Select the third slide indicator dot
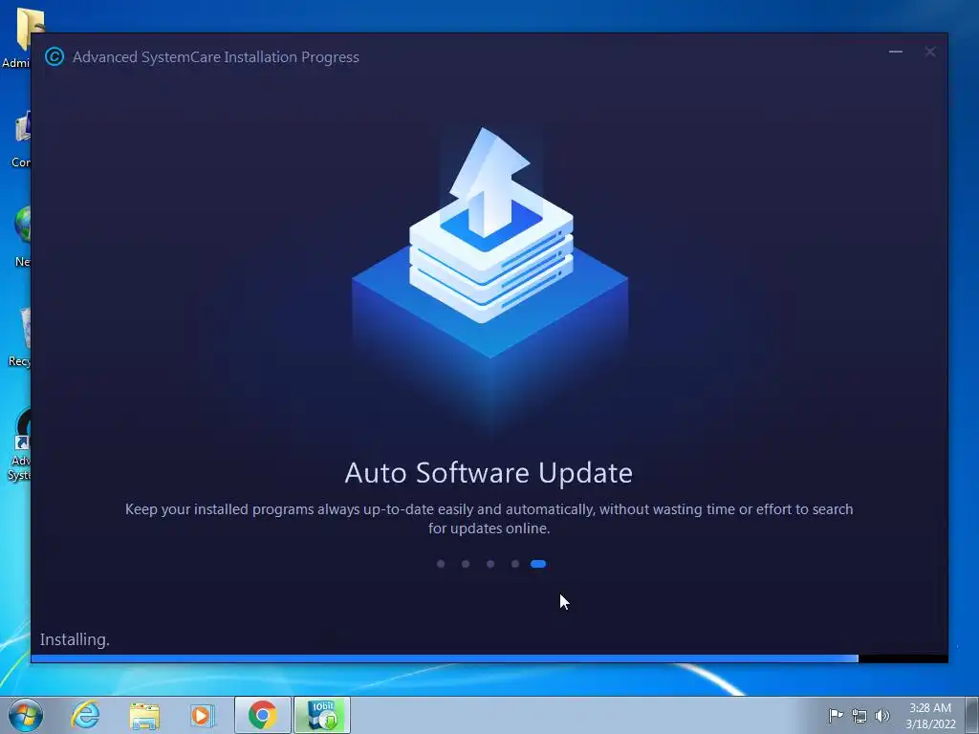979x734 pixels. point(490,564)
